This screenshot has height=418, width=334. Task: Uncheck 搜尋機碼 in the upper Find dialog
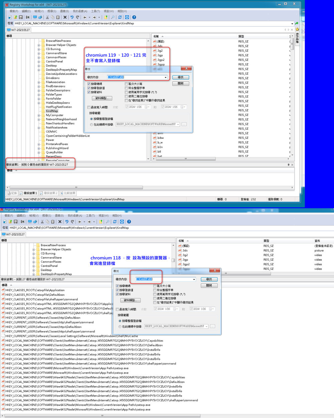click(89, 84)
